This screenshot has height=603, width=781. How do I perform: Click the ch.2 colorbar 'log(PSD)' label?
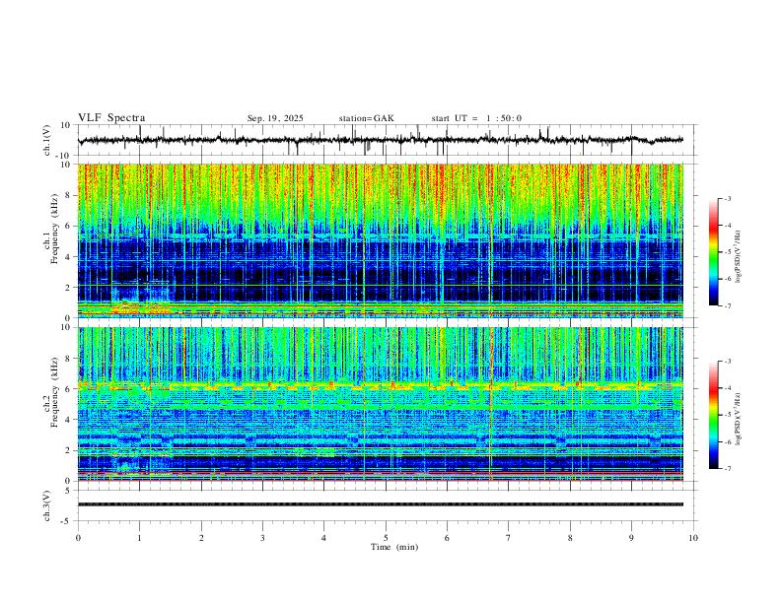tap(739, 420)
